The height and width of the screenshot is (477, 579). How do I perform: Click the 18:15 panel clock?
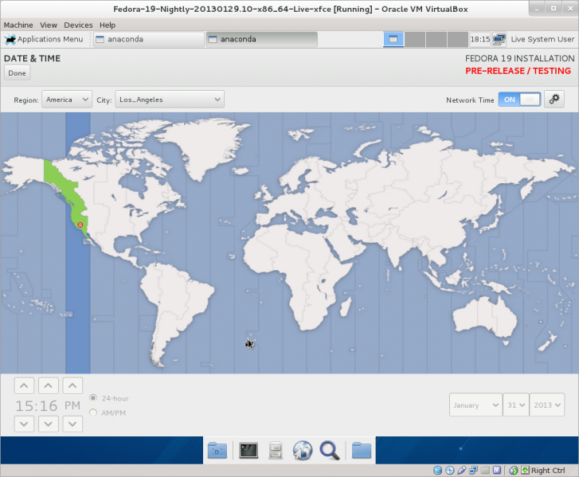480,39
